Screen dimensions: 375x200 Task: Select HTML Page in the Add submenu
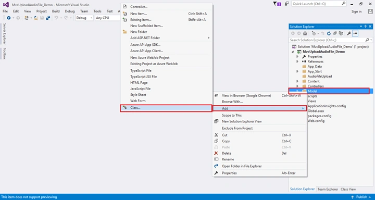point(167,83)
